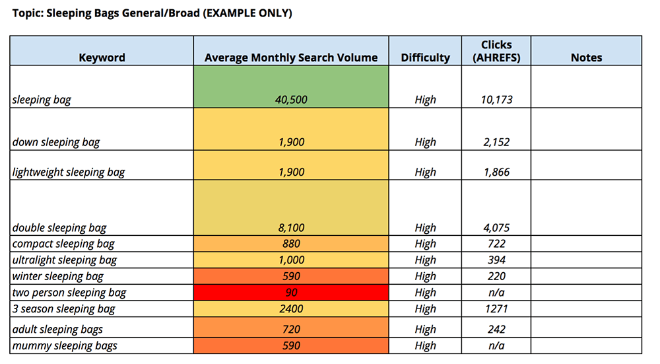660x364 pixels.
Task: Click the Notes column header
Action: coord(586,57)
